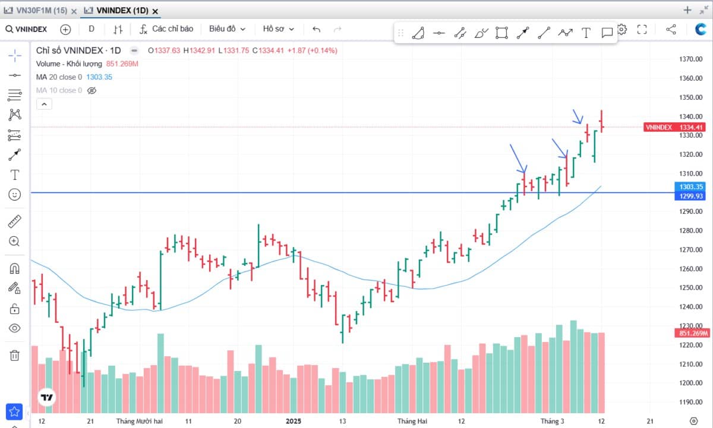Add a new chart tab
The height and width of the screenshot is (428, 713).
point(687,10)
